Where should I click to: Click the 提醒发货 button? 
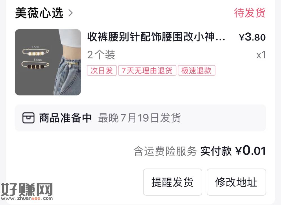(173, 182)
